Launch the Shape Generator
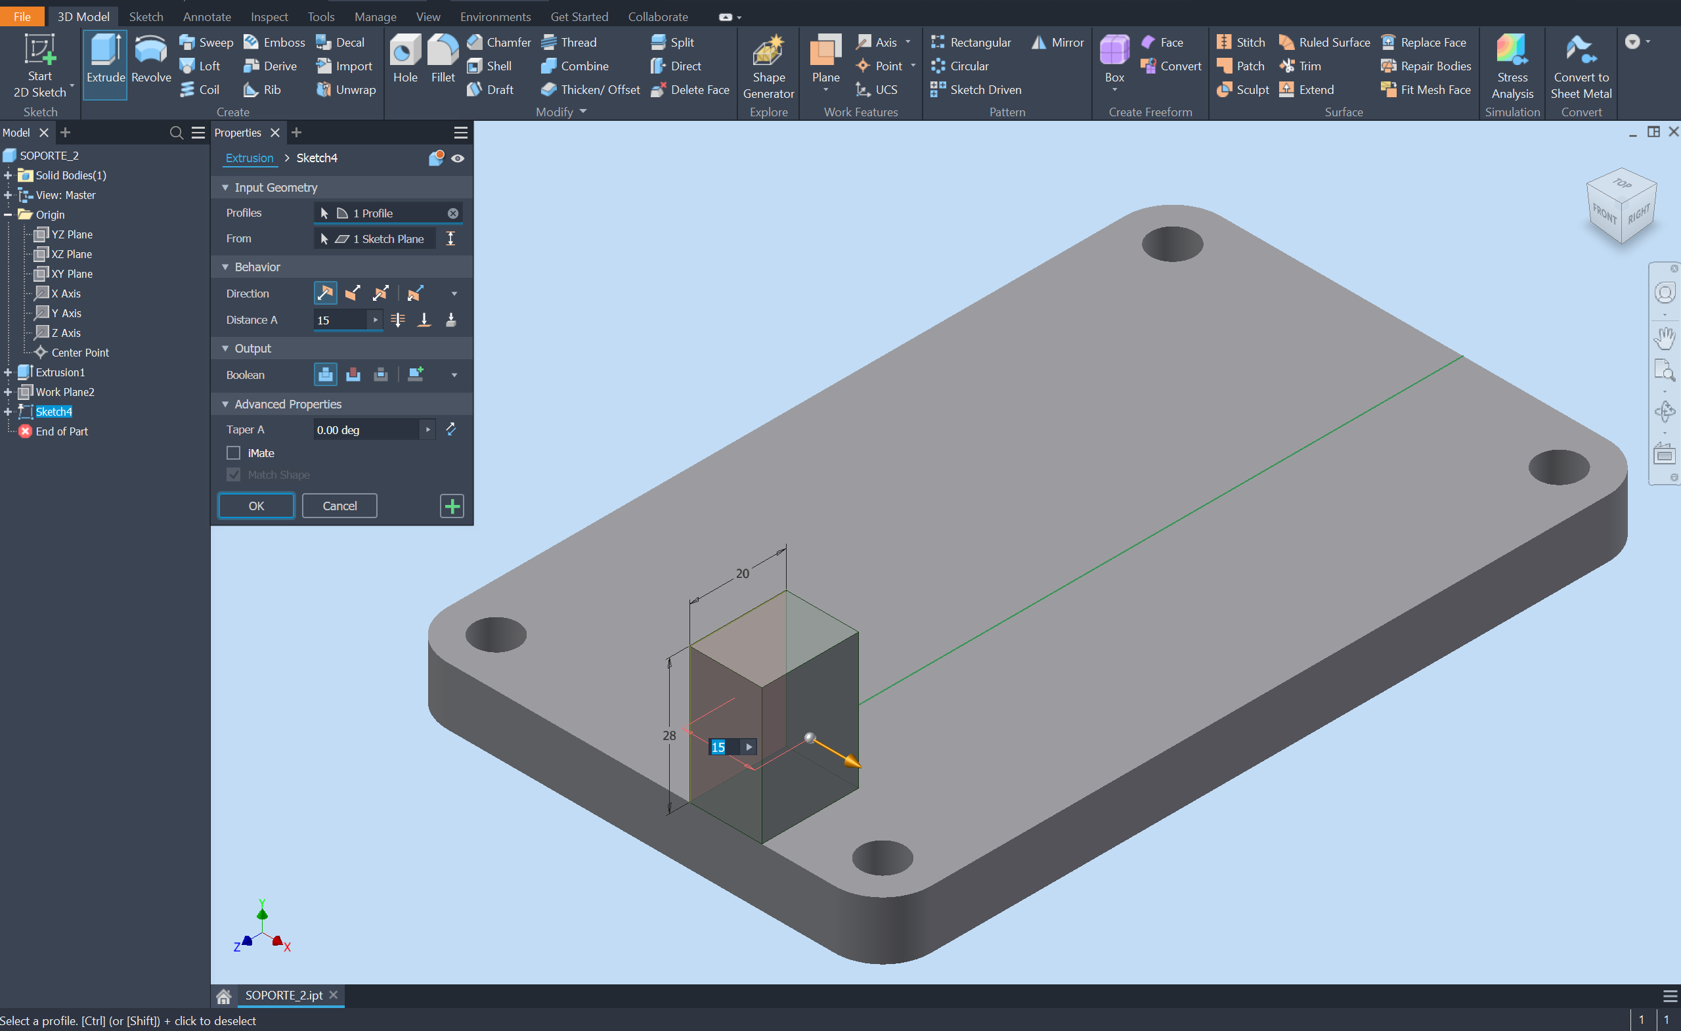The height and width of the screenshot is (1031, 1681). point(768,65)
